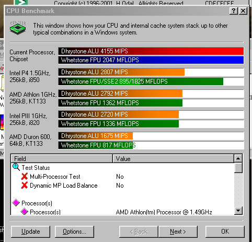
Task: Click the Dhrystone ALU 2720 MIPS bar
Action: (119, 114)
